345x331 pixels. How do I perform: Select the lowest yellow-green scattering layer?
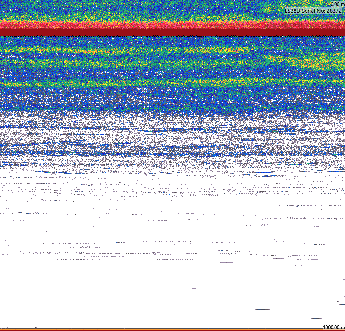click(172, 83)
